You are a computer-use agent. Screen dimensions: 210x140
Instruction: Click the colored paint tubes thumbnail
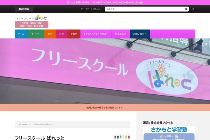point(122,137)
